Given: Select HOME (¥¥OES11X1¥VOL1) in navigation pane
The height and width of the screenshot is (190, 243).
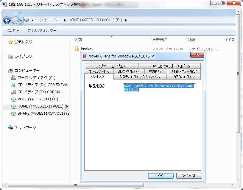Looking at the screenshot, I should 43,106.
